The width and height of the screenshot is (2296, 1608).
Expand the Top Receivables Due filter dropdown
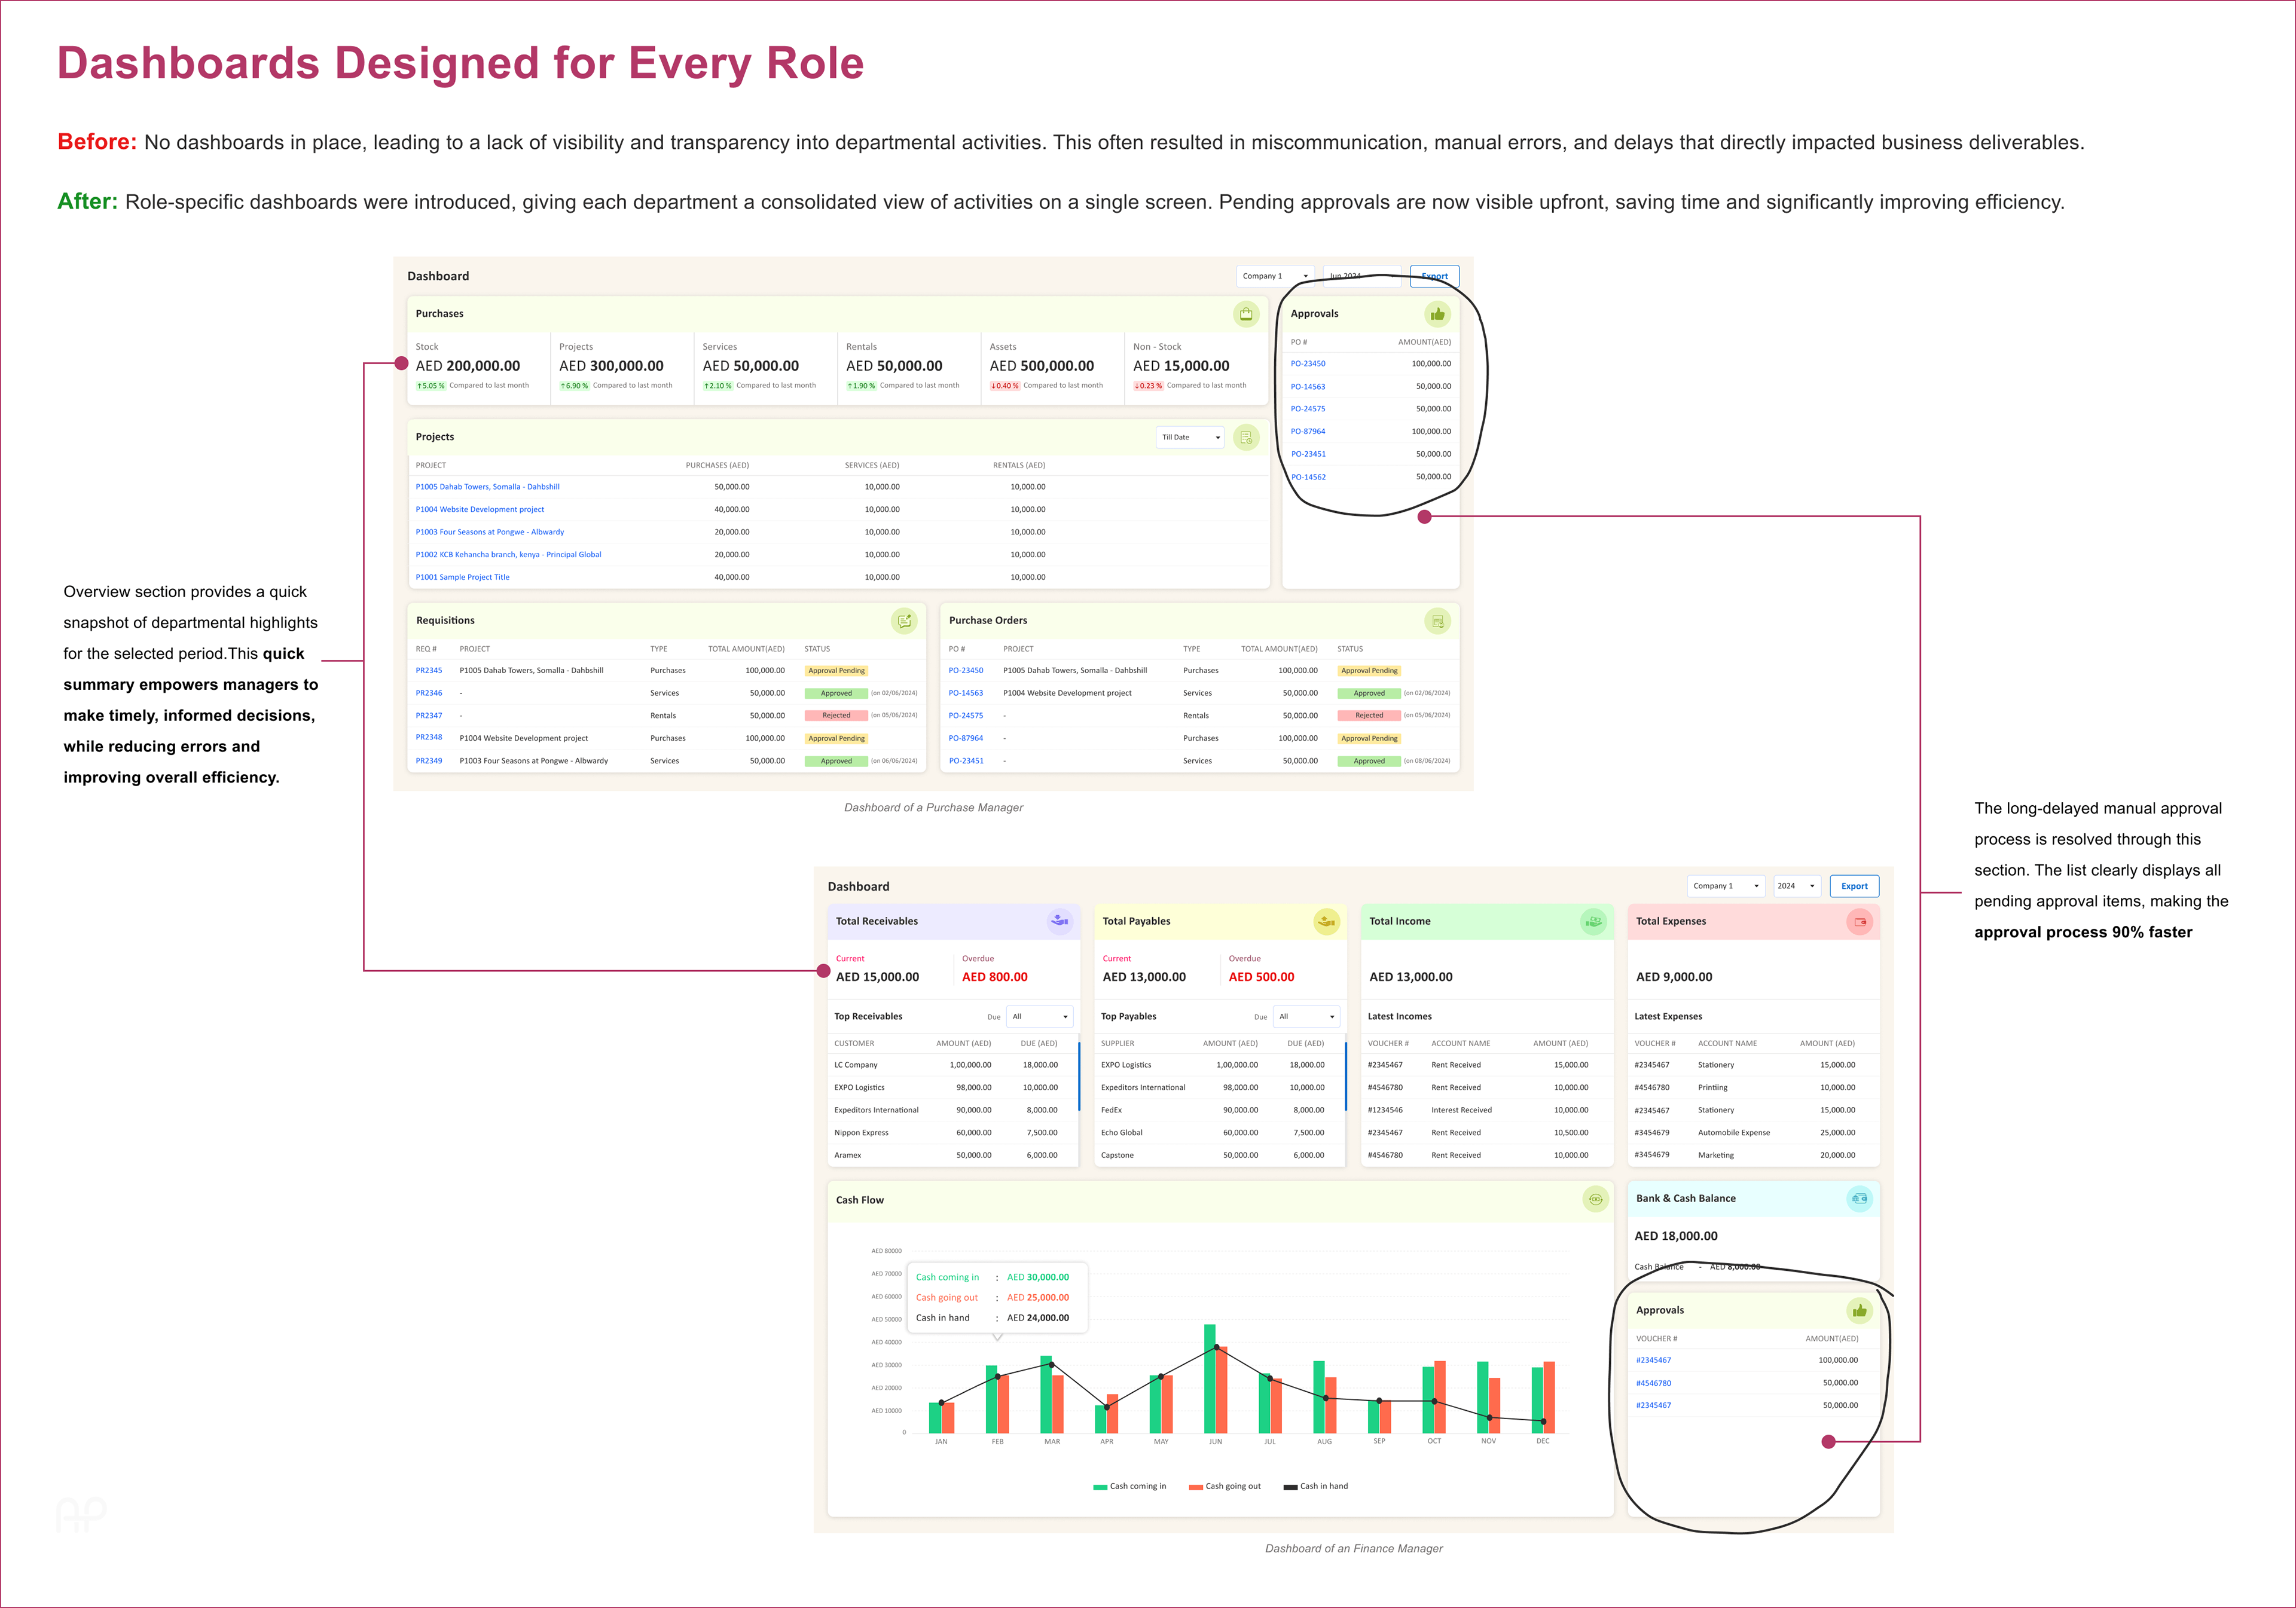point(1040,1016)
